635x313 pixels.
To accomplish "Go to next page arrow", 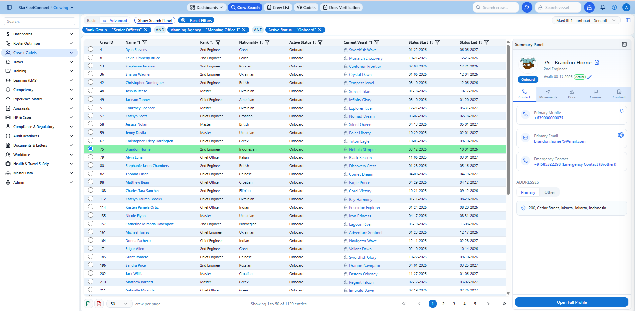I will coord(488,304).
